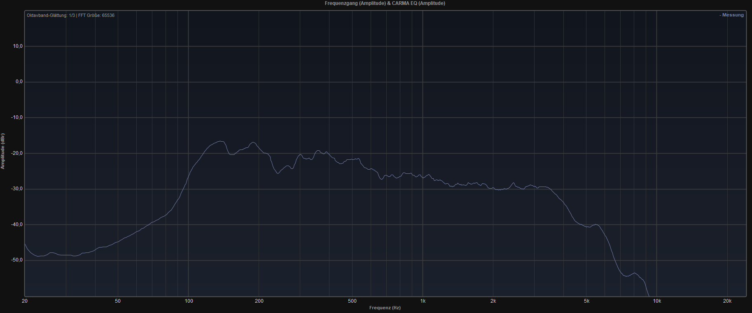Click the curve's highest peak near 140 Hz
Viewport: 752px width, 313px height.
click(221, 141)
